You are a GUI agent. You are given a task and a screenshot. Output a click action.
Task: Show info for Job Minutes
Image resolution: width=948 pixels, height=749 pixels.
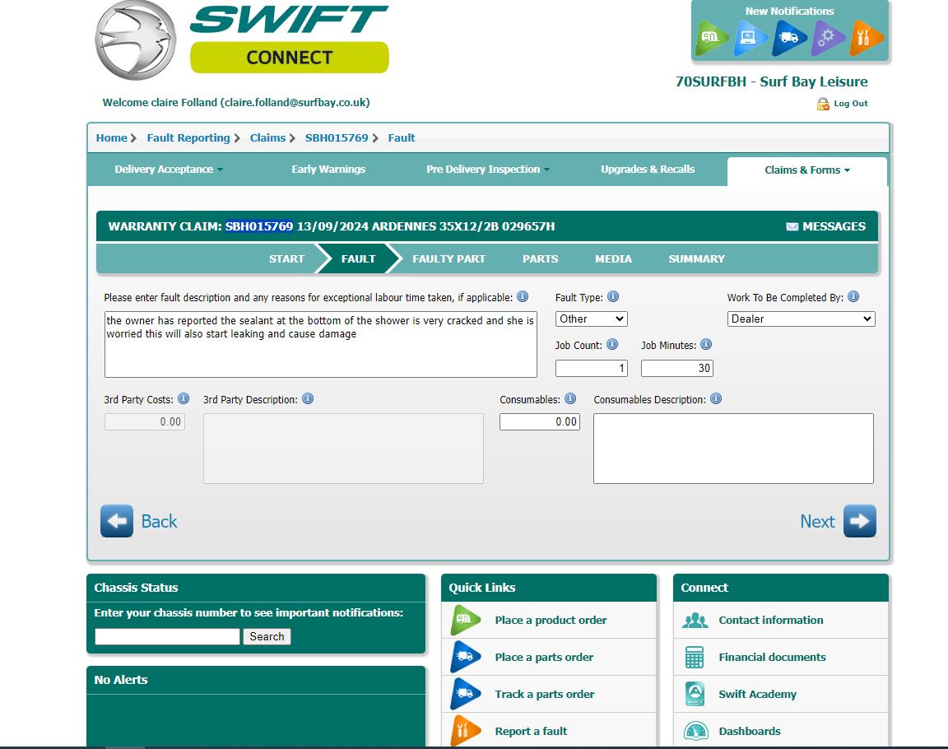pos(706,345)
